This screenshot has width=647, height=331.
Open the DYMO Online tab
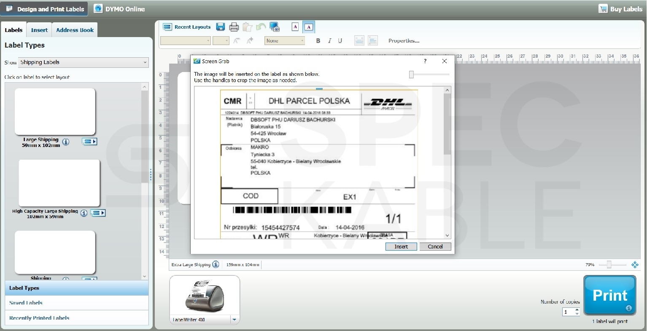coord(119,9)
